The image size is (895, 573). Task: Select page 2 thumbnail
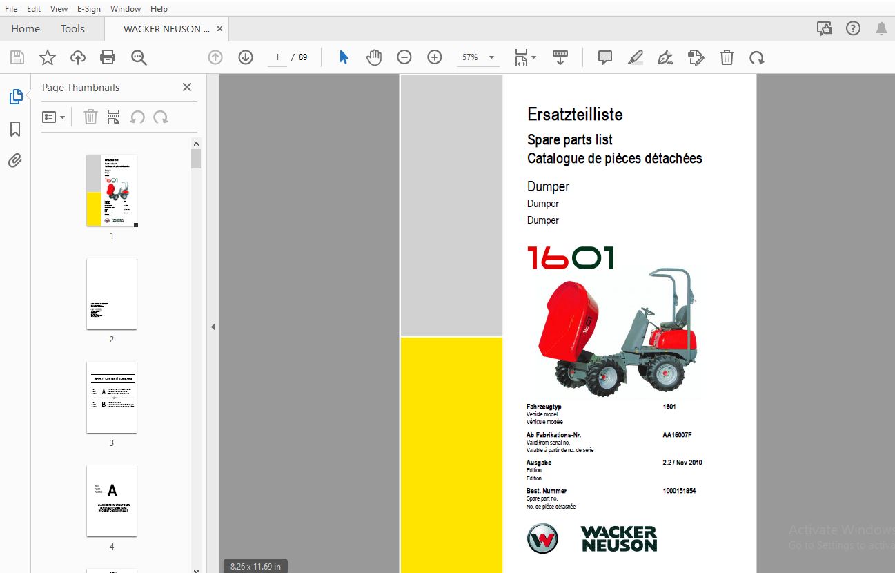(x=112, y=294)
